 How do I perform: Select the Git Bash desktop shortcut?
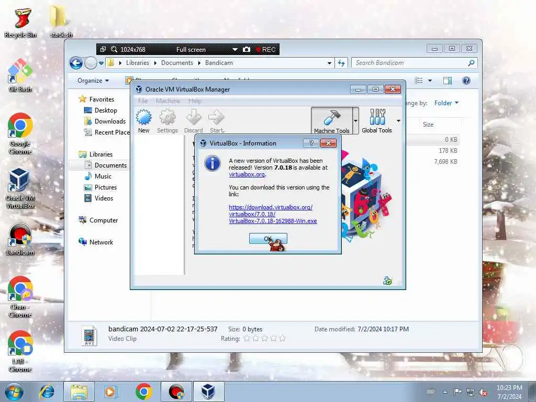20,76
